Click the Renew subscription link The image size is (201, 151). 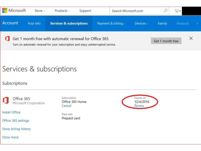point(139,106)
